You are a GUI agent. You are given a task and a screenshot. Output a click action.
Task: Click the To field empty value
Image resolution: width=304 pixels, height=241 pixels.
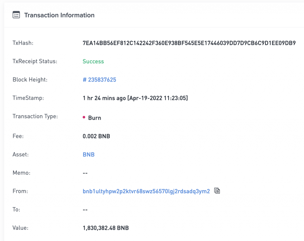(85, 210)
